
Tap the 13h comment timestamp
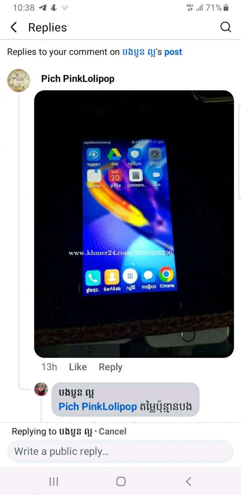coord(49,367)
